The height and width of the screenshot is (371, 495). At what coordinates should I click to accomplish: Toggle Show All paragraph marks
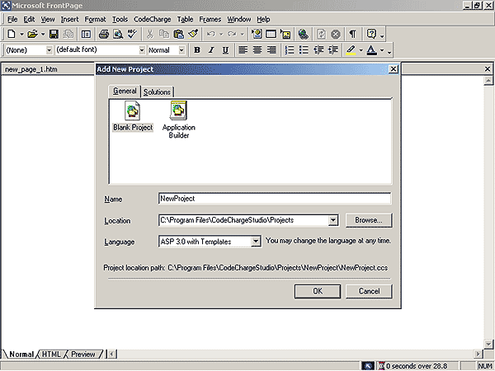pyautogui.click(x=352, y=34)
